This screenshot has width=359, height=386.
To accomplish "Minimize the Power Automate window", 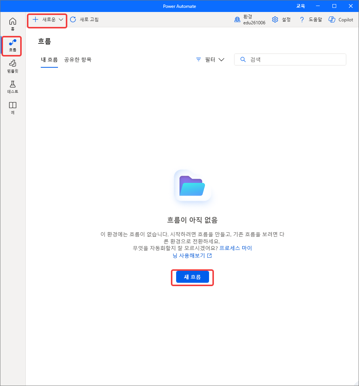I will pyautogui.click(x=318, y=6).
